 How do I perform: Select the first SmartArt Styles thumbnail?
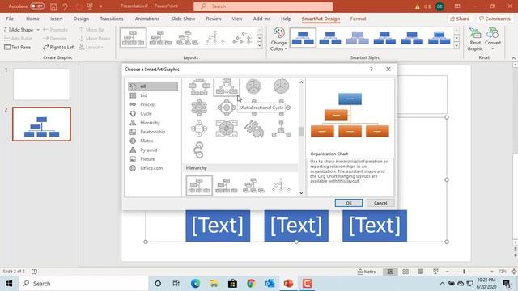303,38
